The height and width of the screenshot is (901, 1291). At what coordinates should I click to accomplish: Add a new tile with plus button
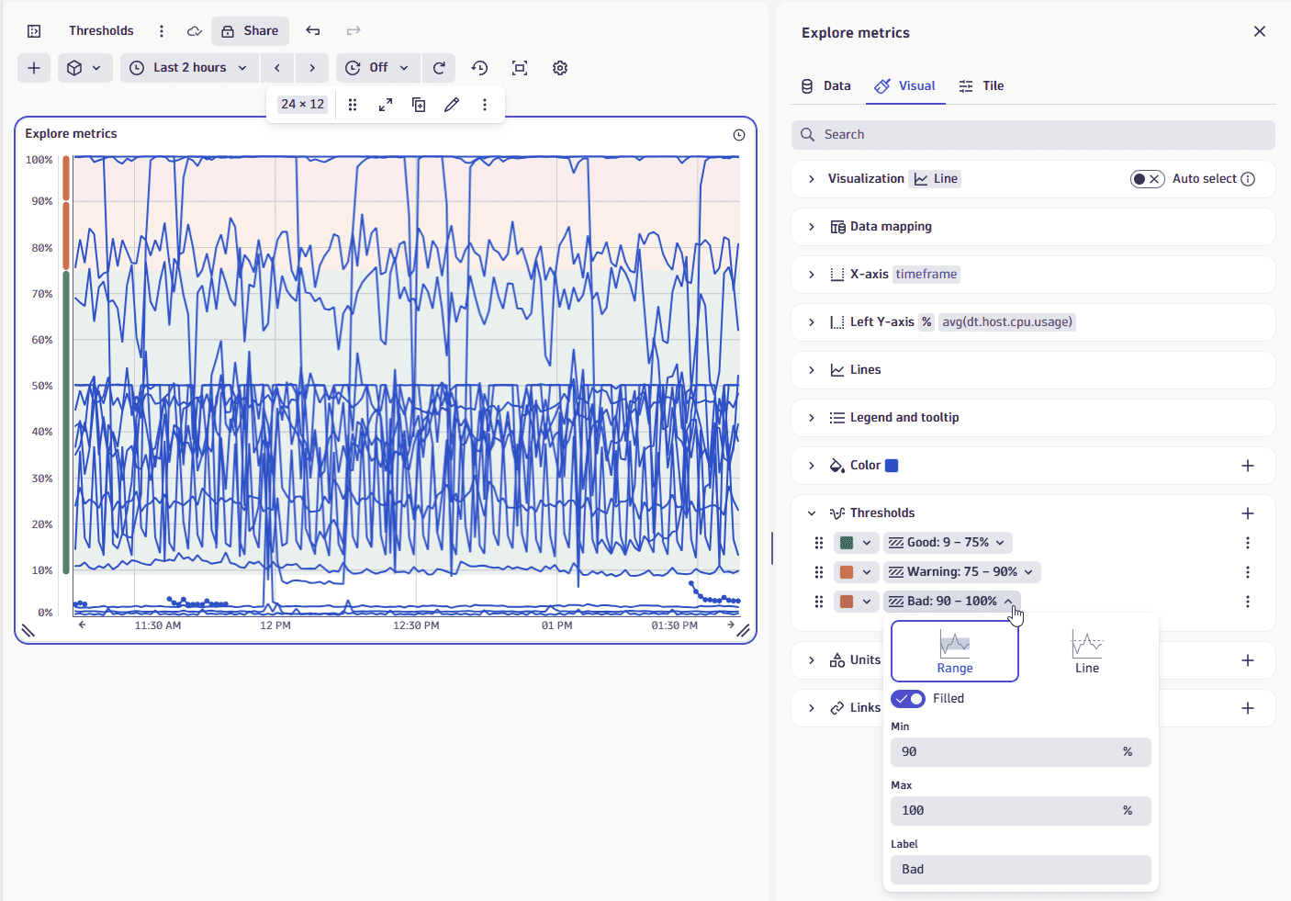coord(34,68)
